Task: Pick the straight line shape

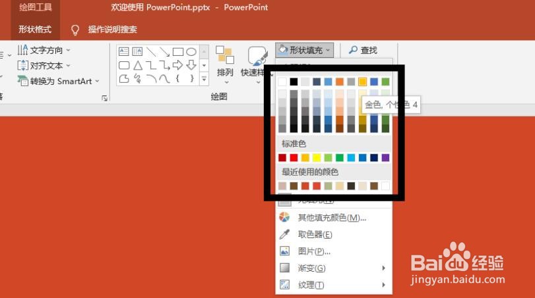Action: tap(151, 52)
